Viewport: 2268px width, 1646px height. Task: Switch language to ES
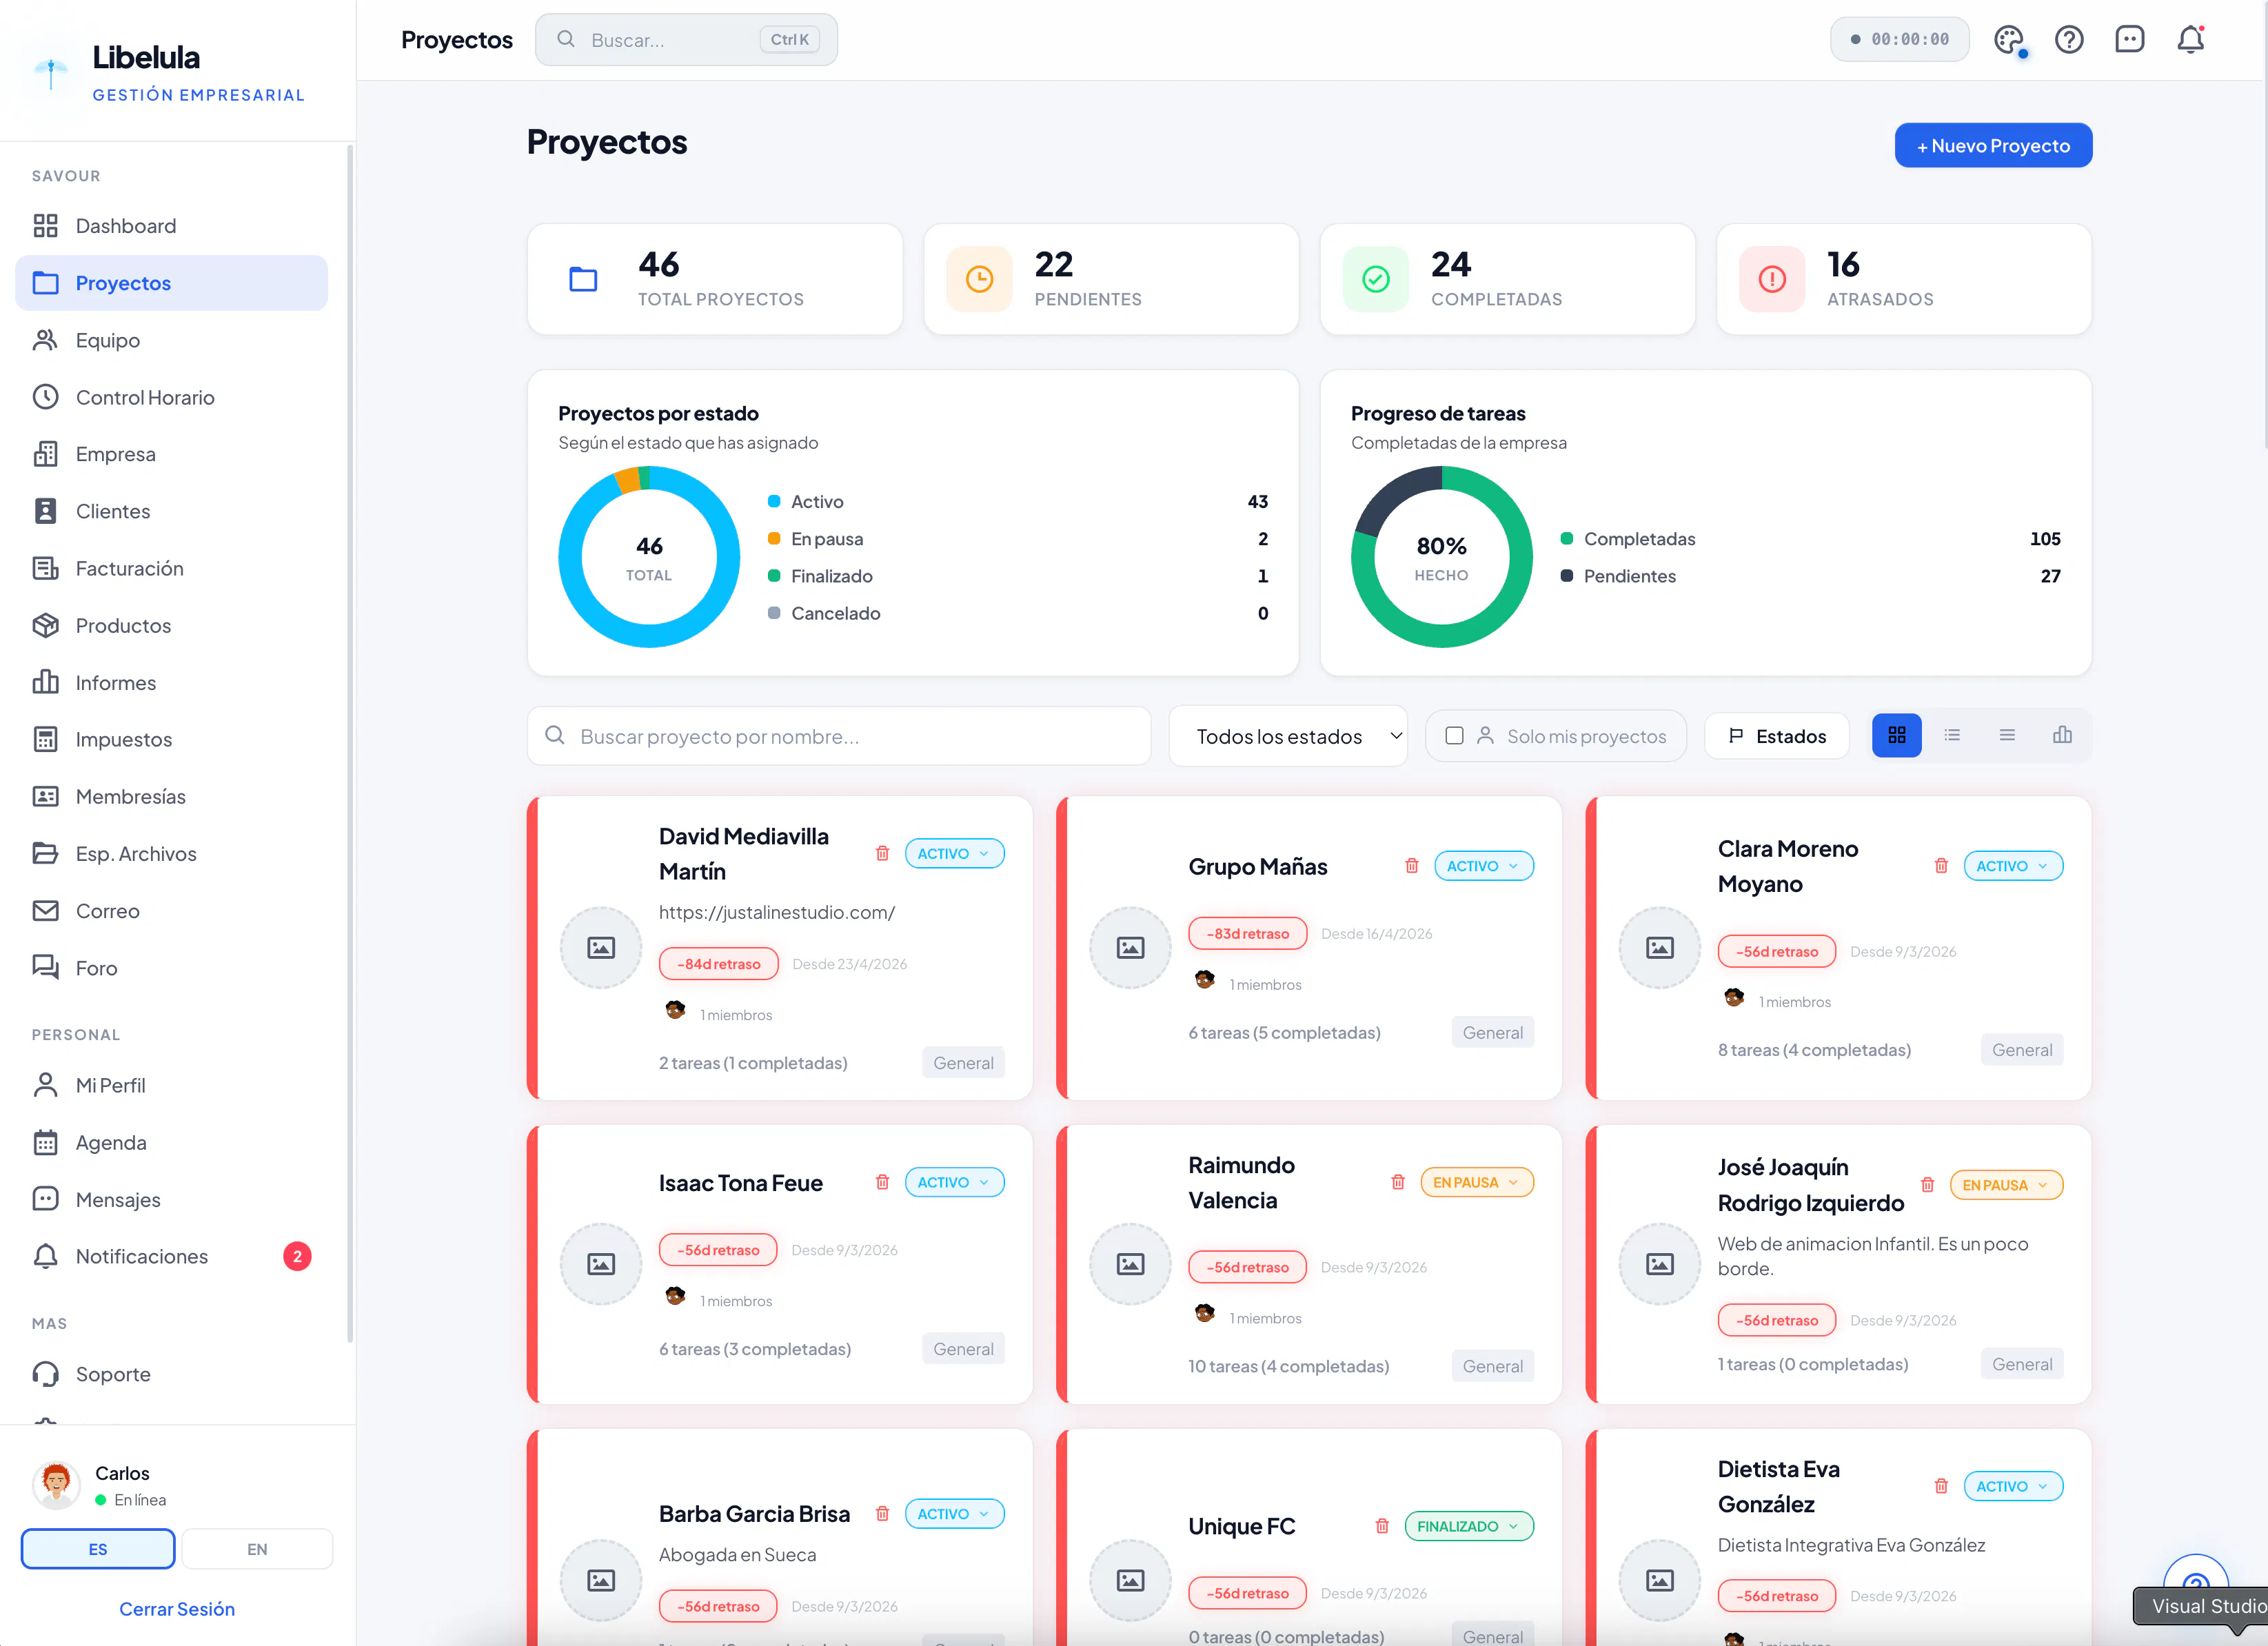click(98, 1549)
